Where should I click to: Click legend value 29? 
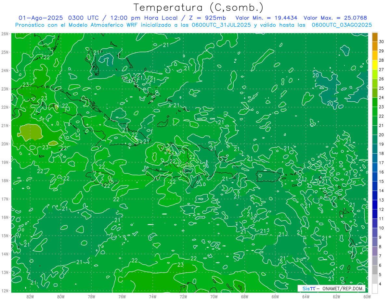pyautogui.click(x=381, y=51)
